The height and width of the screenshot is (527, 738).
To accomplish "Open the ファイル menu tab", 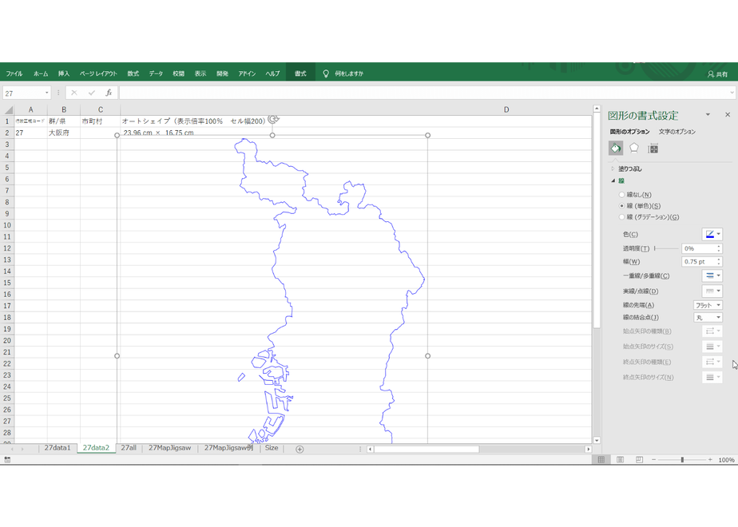I will click(14, 73).
